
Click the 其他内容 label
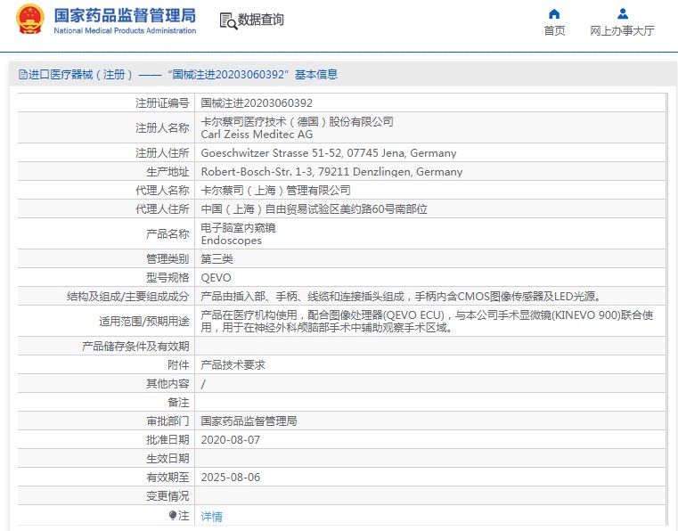point(167,384)
